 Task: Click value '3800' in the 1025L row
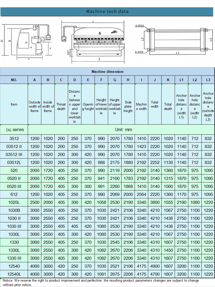[155, 202]
